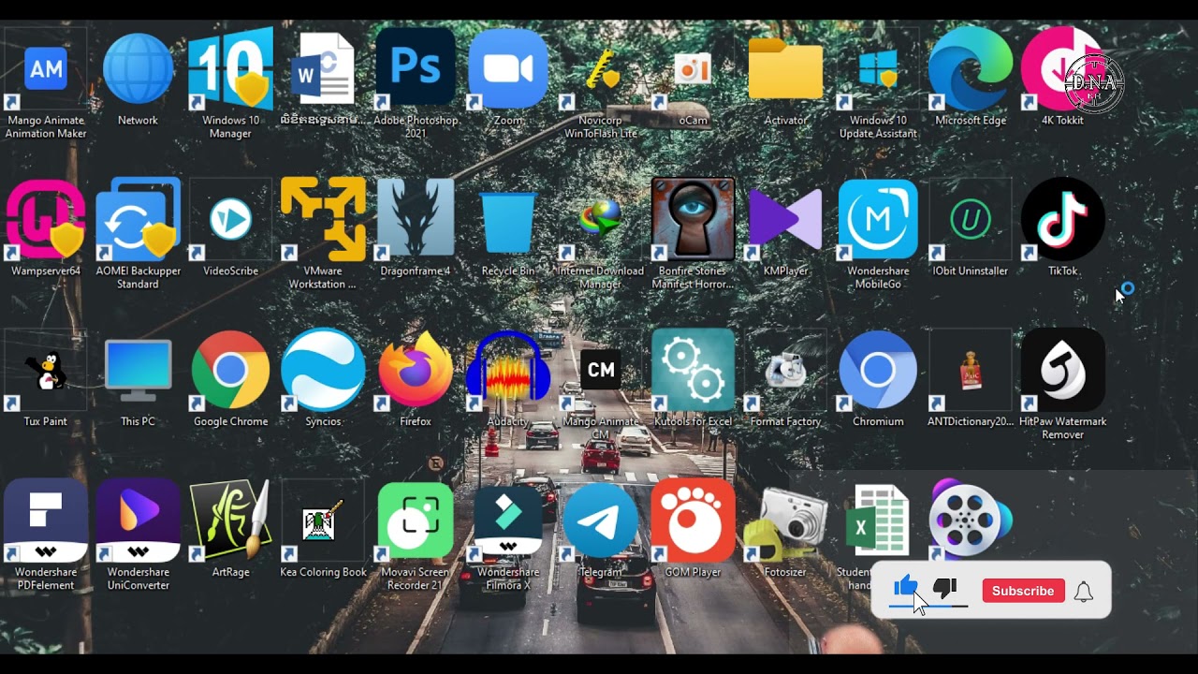Open Bonfire Stories Manifest Horror game icon

point(693,221)
